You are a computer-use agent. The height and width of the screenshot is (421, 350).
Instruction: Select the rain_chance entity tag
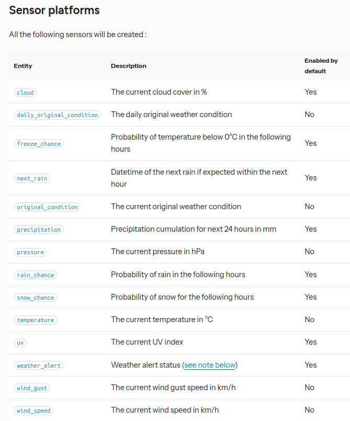click(36, 275)
